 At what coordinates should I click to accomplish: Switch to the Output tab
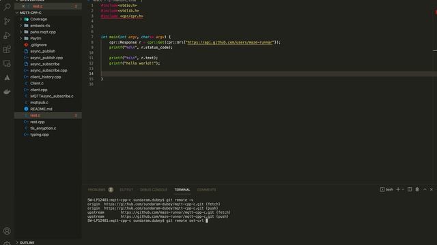126,190
